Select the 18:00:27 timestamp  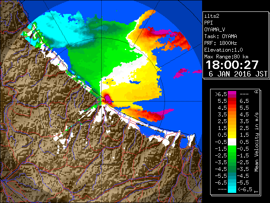[232, 65]
